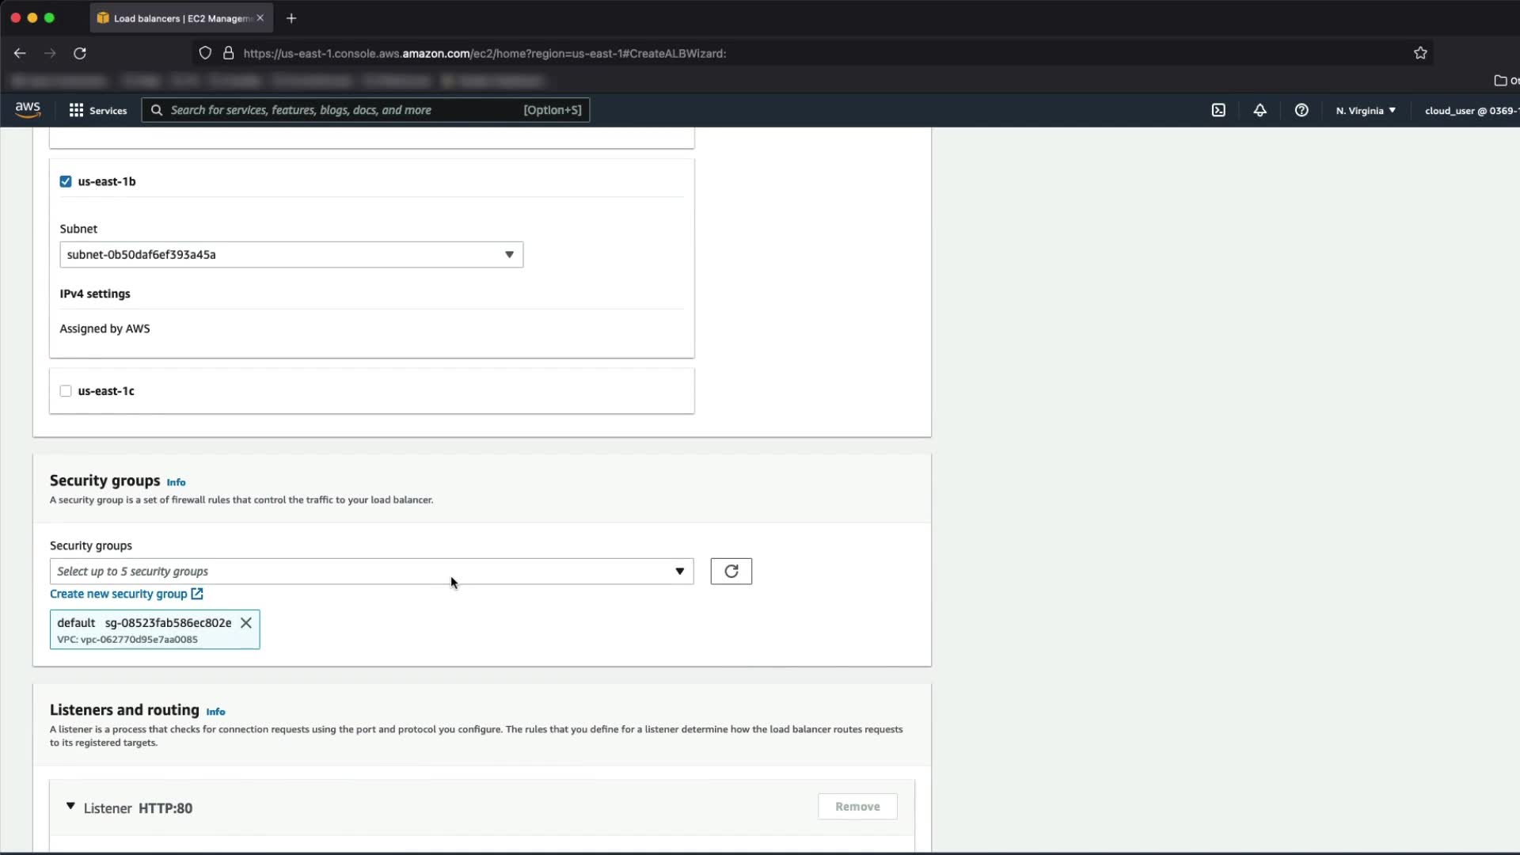Open Security groups Info link

pyautogui.click(x=176, y=482)
